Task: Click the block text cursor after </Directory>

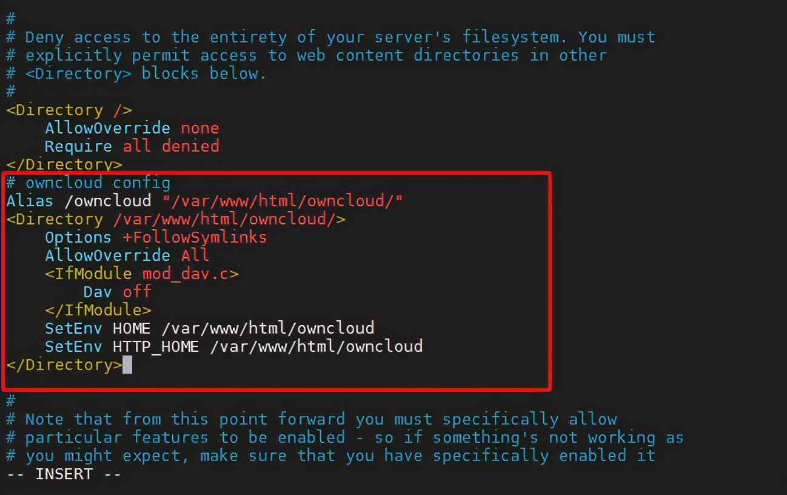Action: point(127,365)
